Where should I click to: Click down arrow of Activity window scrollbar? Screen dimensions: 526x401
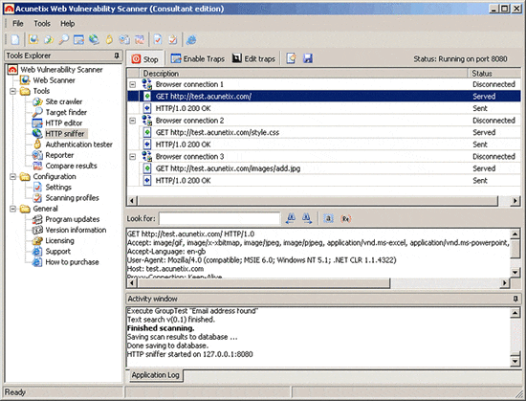[x=515, y=361]
